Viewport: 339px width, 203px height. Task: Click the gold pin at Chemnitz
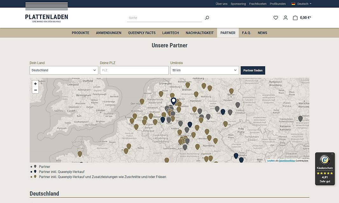[x=225, y=124]
